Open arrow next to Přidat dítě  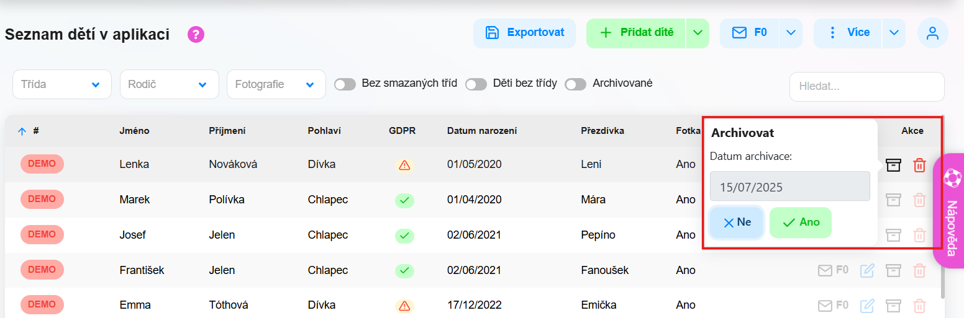click(698, 33)
